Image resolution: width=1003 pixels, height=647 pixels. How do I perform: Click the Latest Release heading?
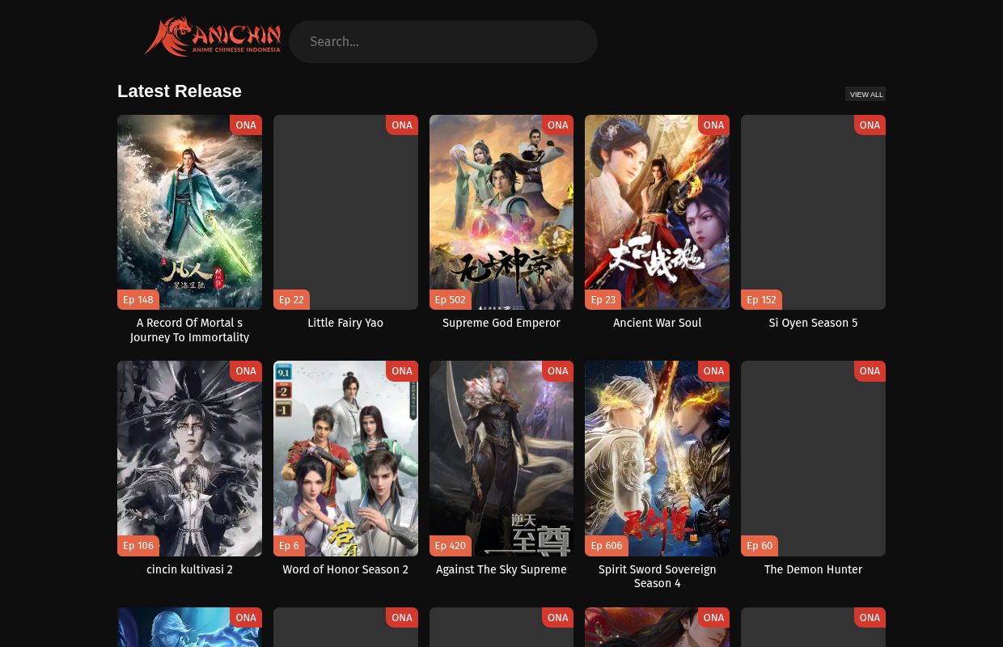tap(180, 91)
